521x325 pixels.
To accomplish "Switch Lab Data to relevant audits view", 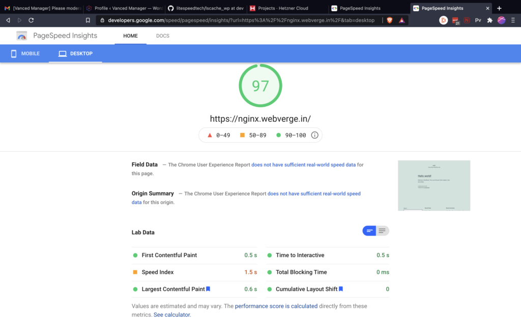I will click(369, 231).
